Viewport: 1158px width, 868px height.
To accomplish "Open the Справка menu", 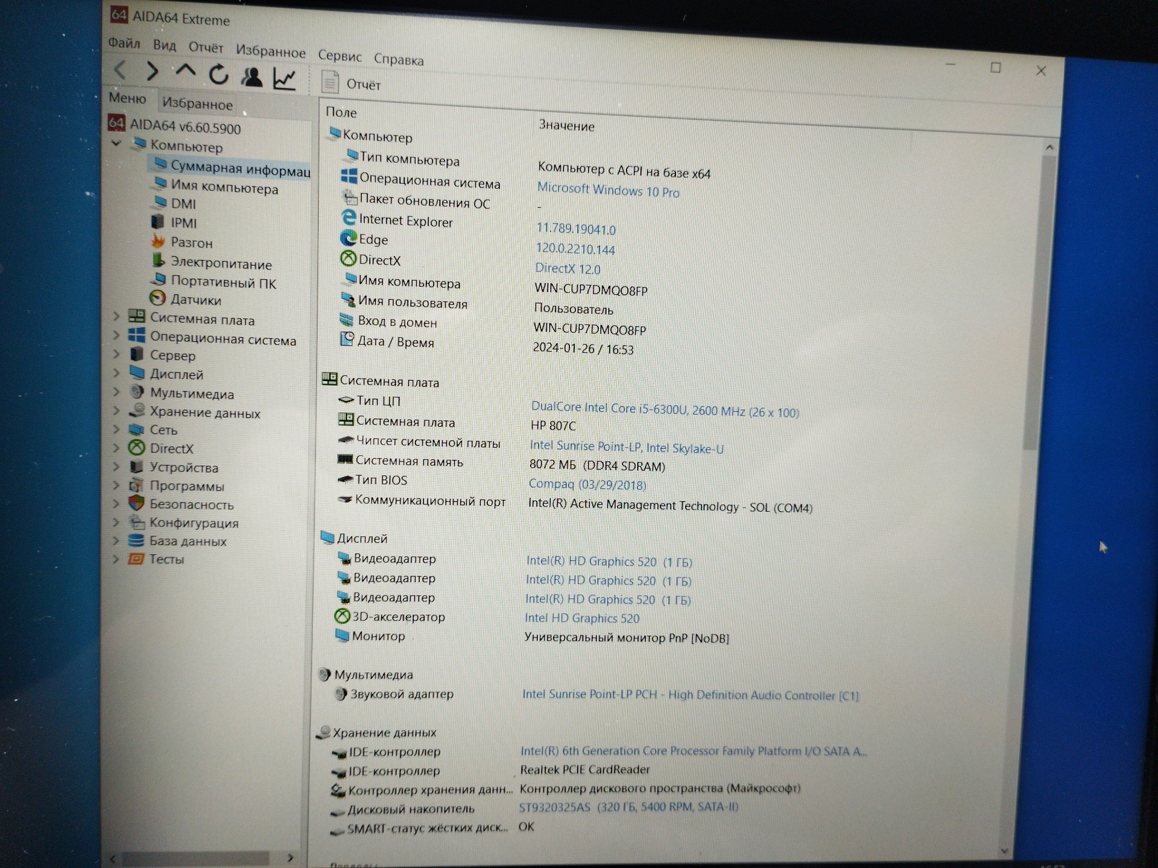I will point(399,60).
